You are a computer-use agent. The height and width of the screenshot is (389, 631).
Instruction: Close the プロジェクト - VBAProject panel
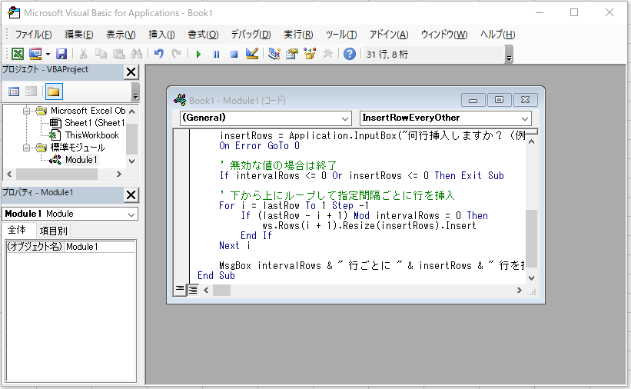click(x=131, y=72)
